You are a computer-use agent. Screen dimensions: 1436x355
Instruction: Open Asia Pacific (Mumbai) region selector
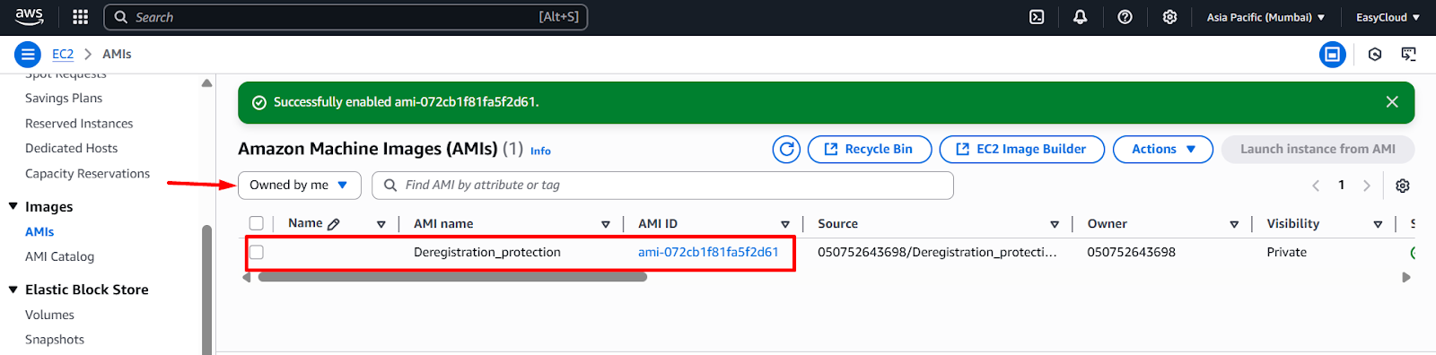point(1265,17)
